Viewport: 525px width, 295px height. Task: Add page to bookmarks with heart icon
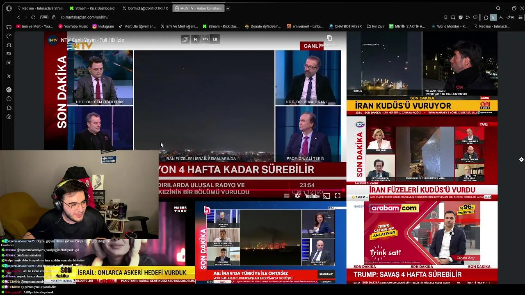coord(475,17)
